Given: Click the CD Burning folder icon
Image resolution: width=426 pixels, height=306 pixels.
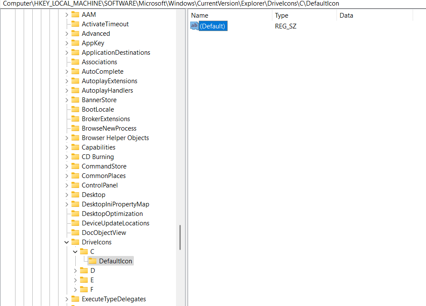Looking at the screenshot, I should [x=75, y=157].
